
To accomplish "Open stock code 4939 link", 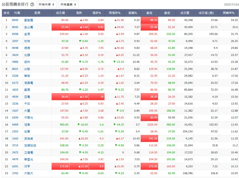I will coord(15,97).
